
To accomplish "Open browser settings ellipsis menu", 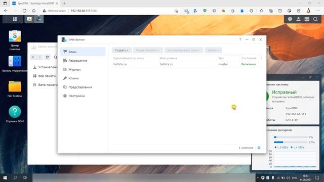I will (x=318, y=11).
